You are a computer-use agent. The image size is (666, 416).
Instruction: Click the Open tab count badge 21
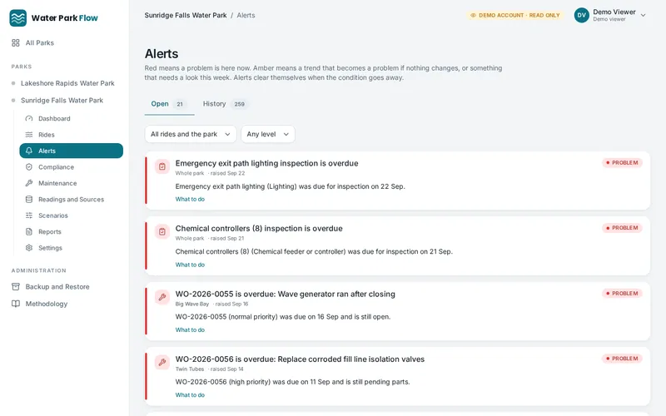(180, 104)
